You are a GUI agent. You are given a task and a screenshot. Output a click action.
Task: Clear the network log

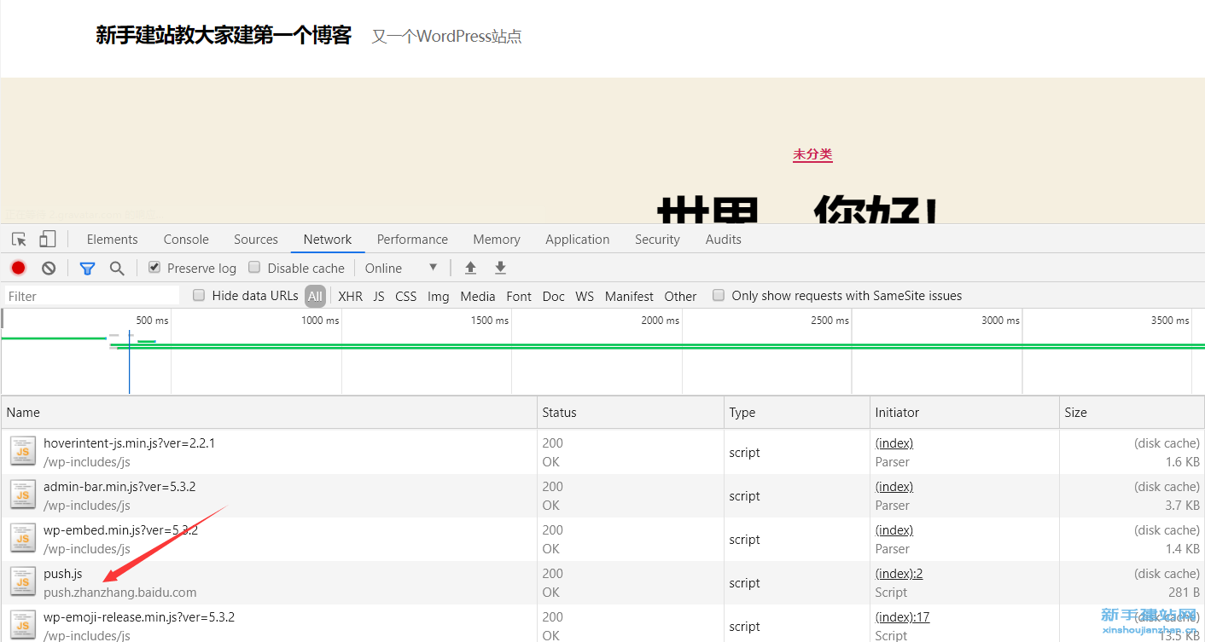pos(49,268)
